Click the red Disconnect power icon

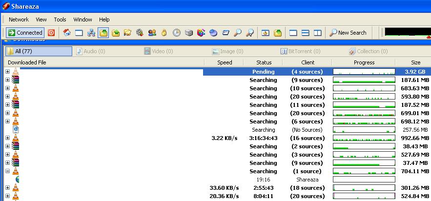coord(51,33)
